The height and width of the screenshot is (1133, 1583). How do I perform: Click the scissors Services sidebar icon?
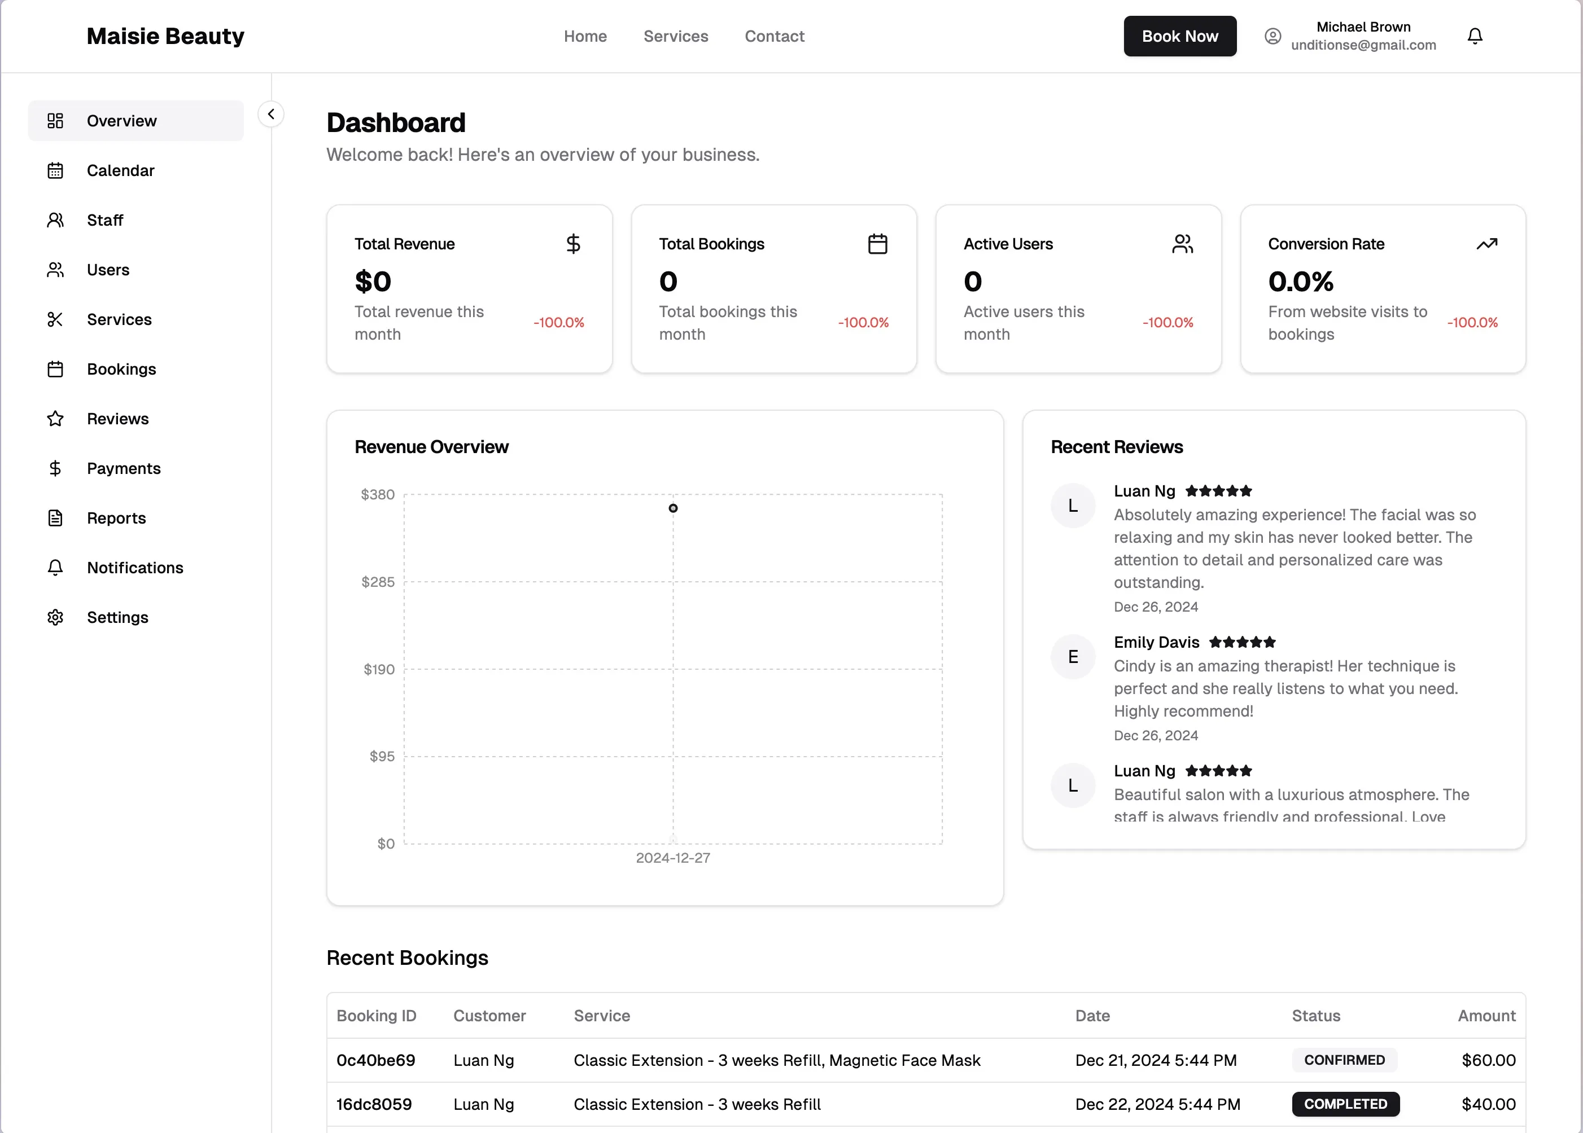pos(55,319)
